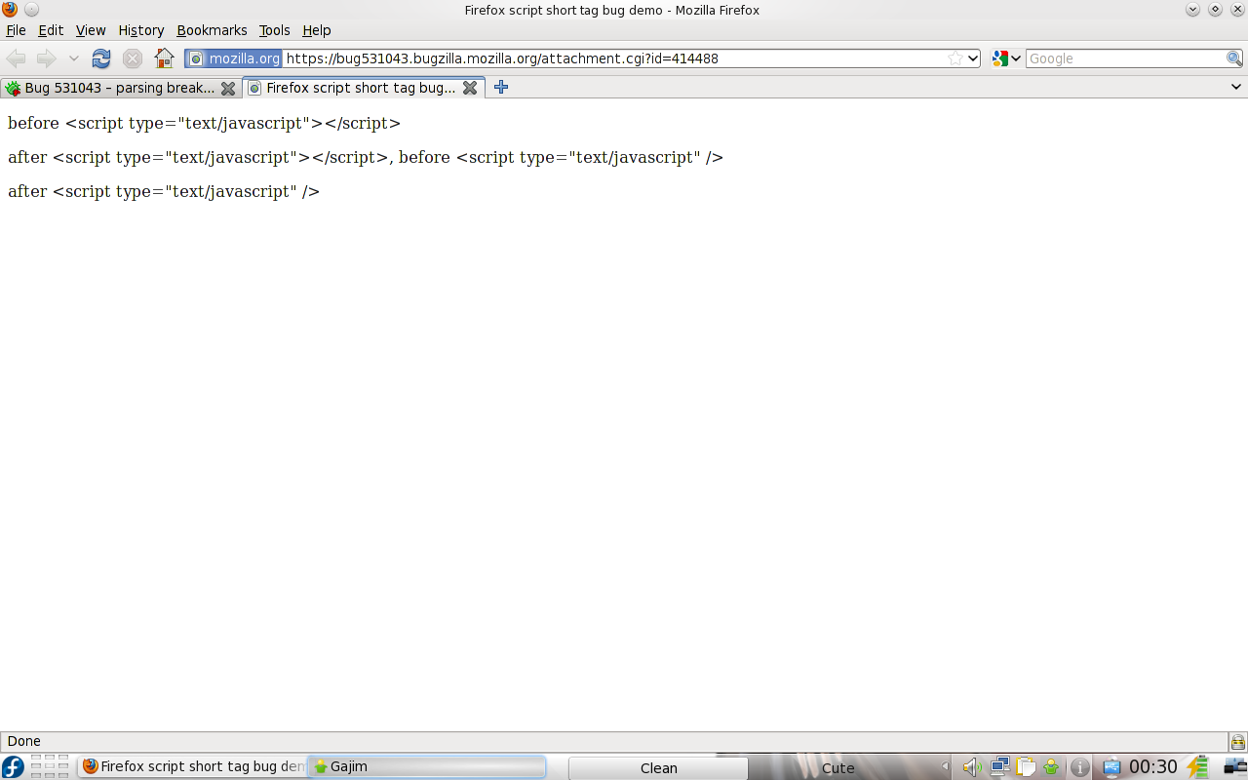Click the 00:30 clock

click(1153, 767)
